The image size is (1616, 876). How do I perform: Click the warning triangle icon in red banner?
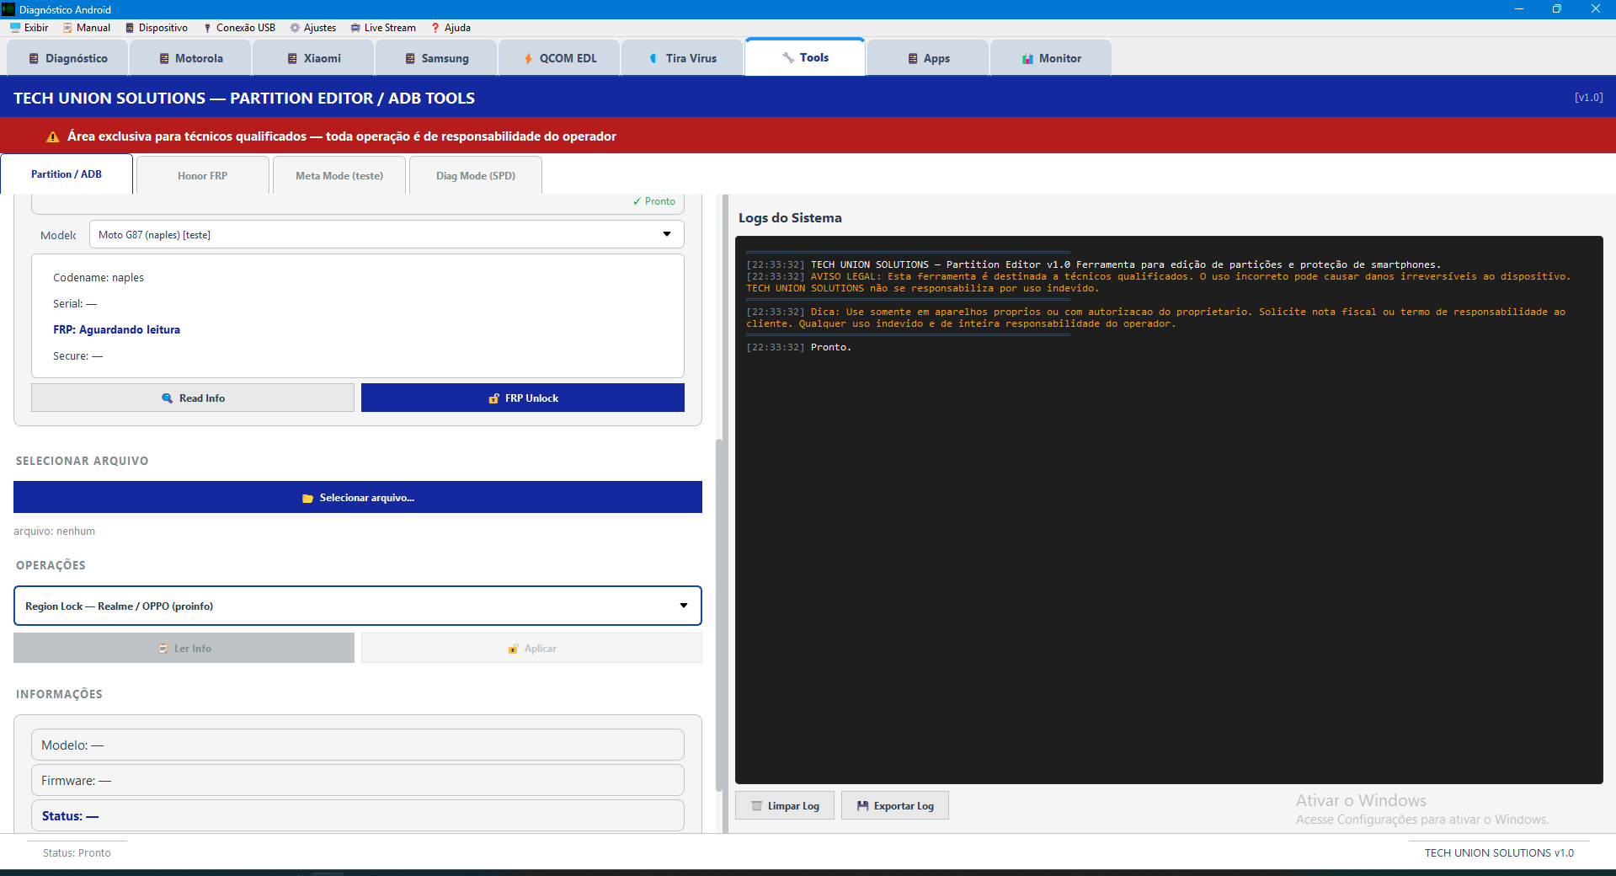[x=53, y=136]
